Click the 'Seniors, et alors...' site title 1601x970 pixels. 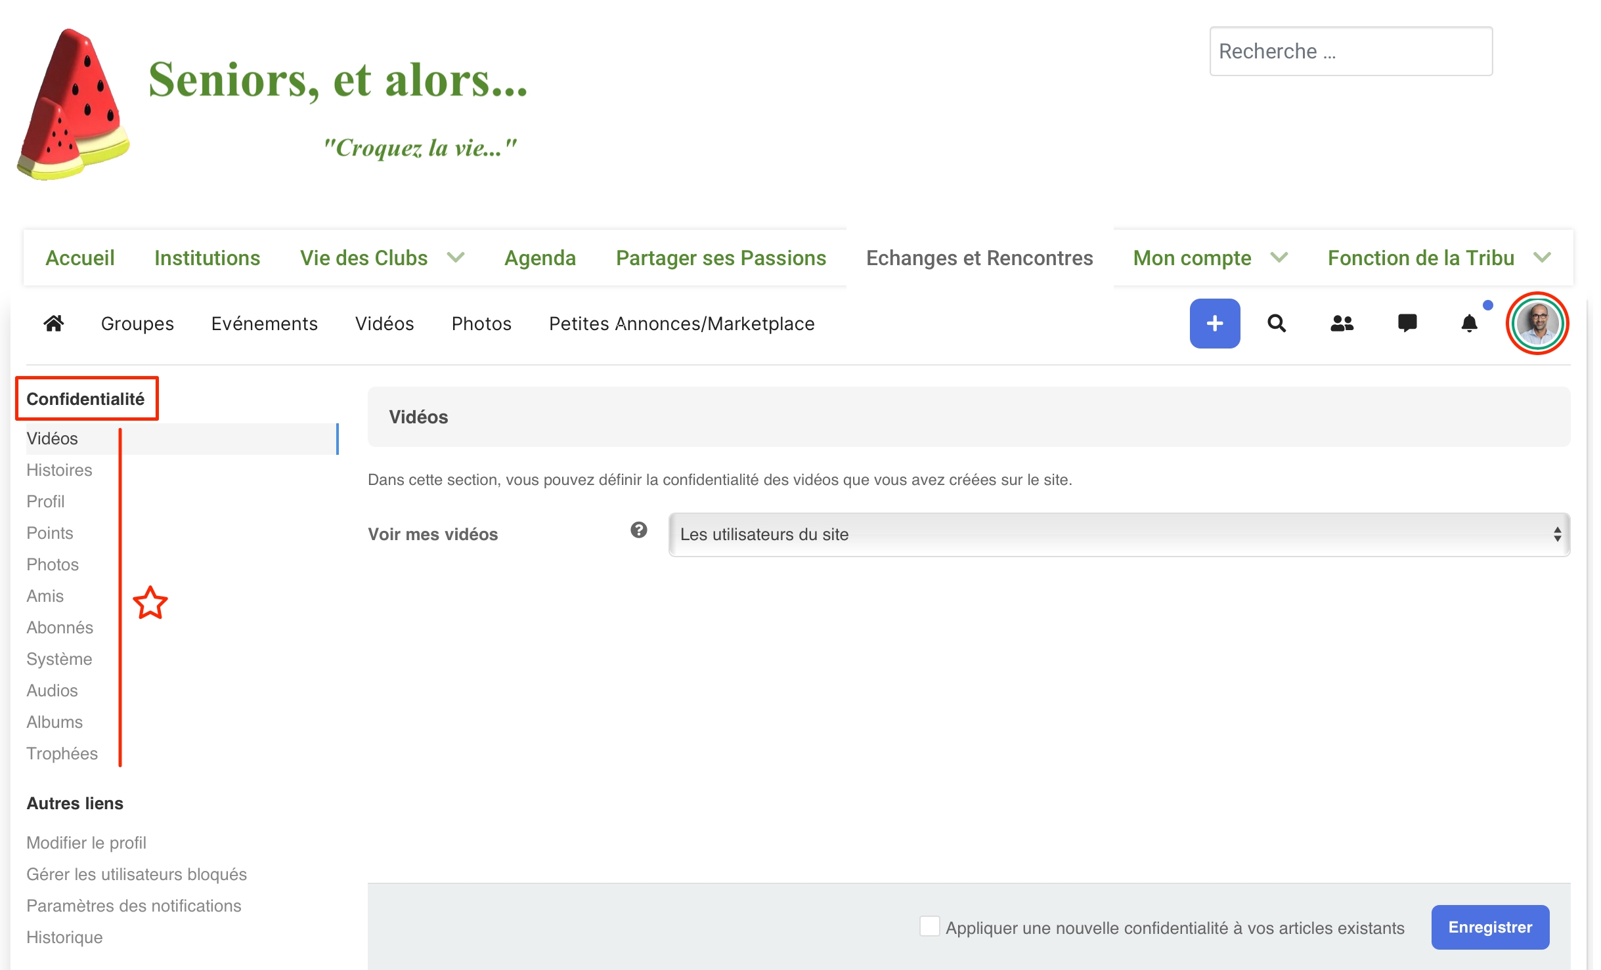coord(338,80)
